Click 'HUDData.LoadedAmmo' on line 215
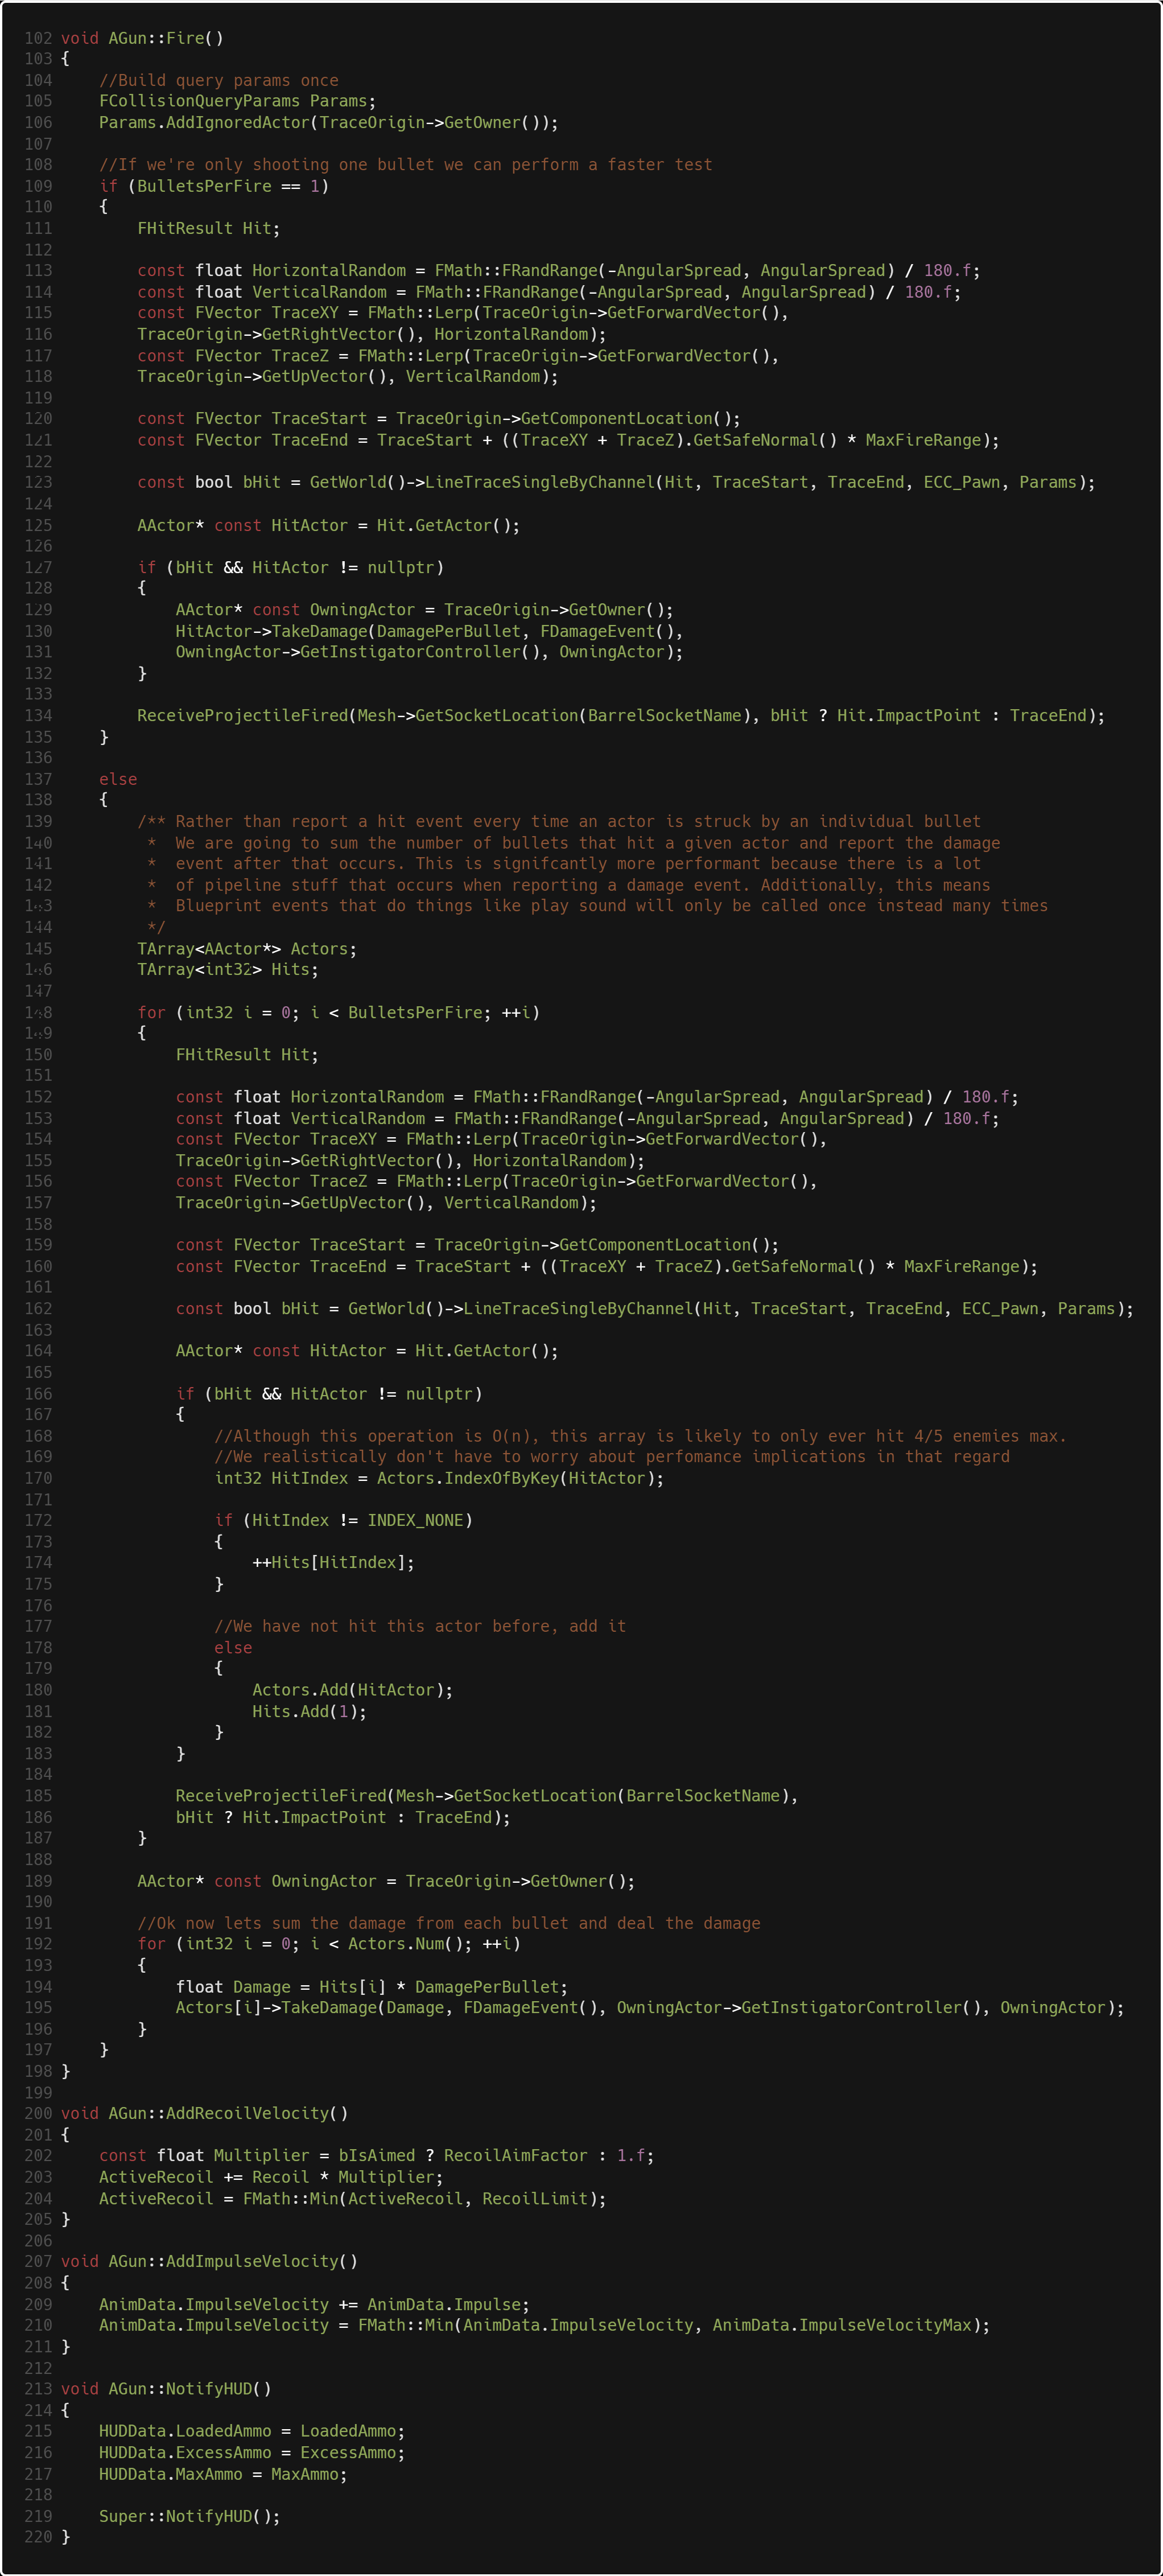Viewport: 1163px width, 2576px height. [x=185, y=2431]
